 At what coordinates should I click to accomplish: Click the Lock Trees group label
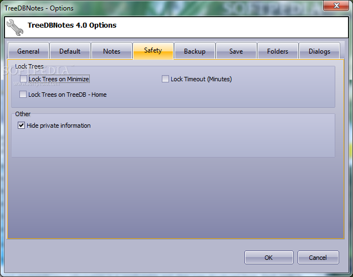point(29,66)
